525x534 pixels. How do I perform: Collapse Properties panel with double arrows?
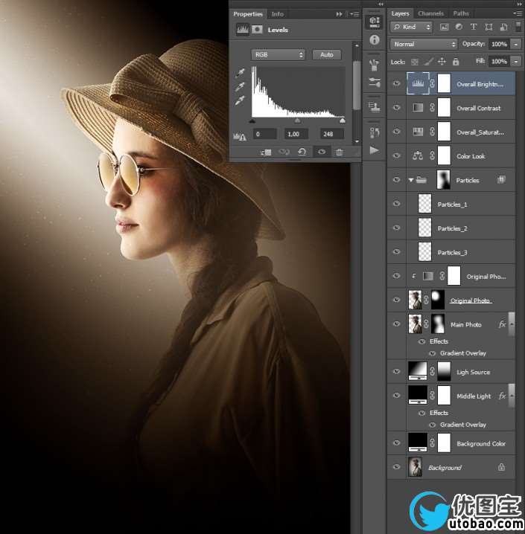339,14
